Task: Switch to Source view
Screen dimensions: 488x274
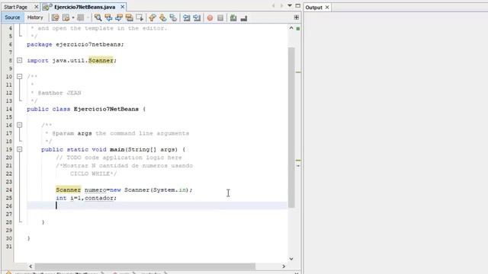Action: [x=12, y=18]
